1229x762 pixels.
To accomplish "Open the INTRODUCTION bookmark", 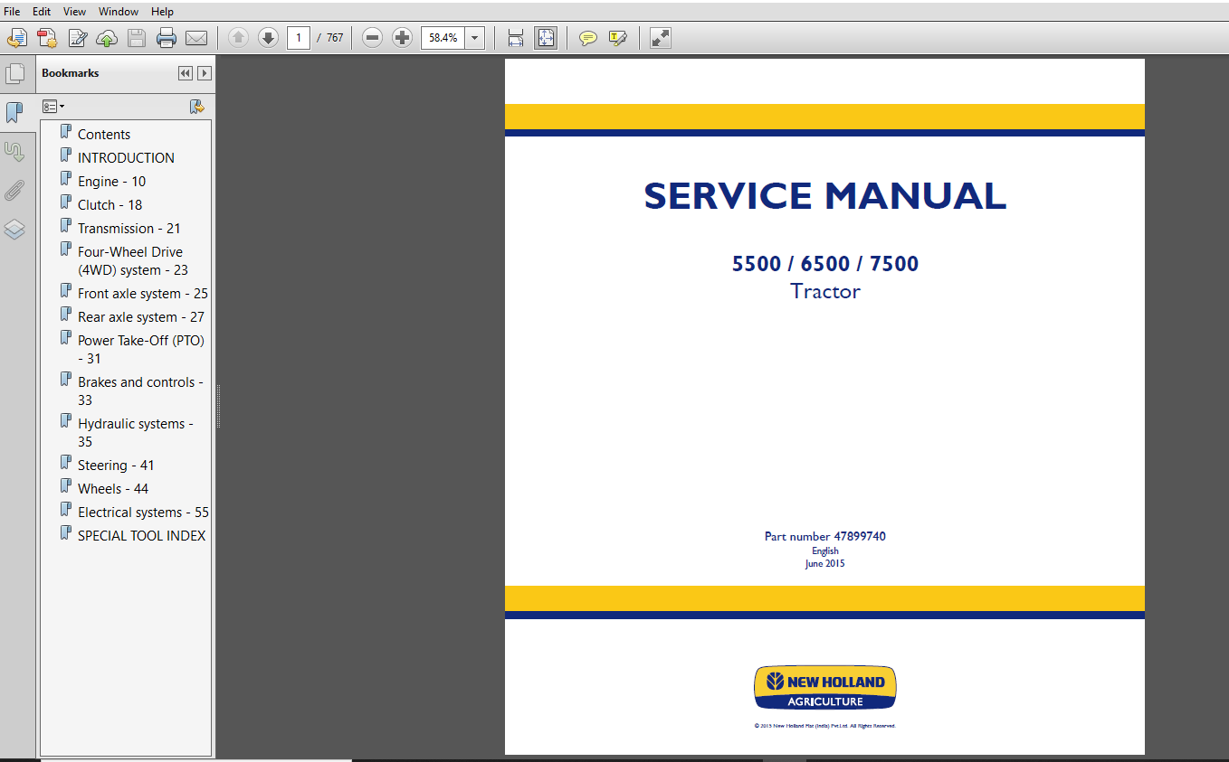I will (x=126, y=157).
